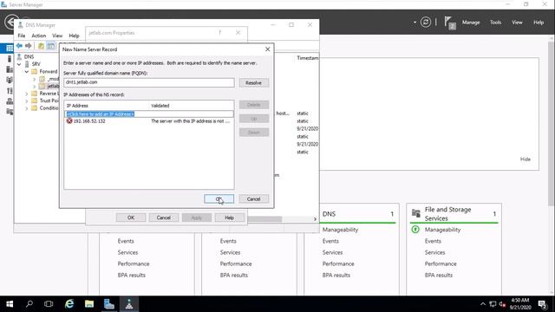
Task: Toggle the console tree pane toolbar icon
Action: tap(51, 46)
